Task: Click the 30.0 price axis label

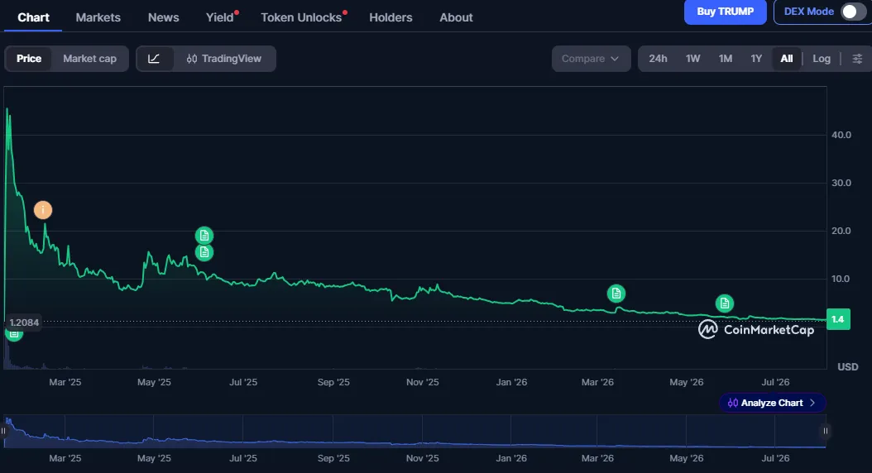Action: (841, 182)
